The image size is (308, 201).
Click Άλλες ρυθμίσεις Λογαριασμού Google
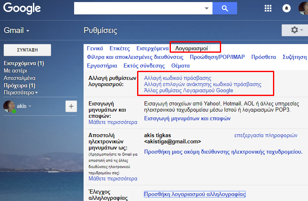[x=189, y=90]
